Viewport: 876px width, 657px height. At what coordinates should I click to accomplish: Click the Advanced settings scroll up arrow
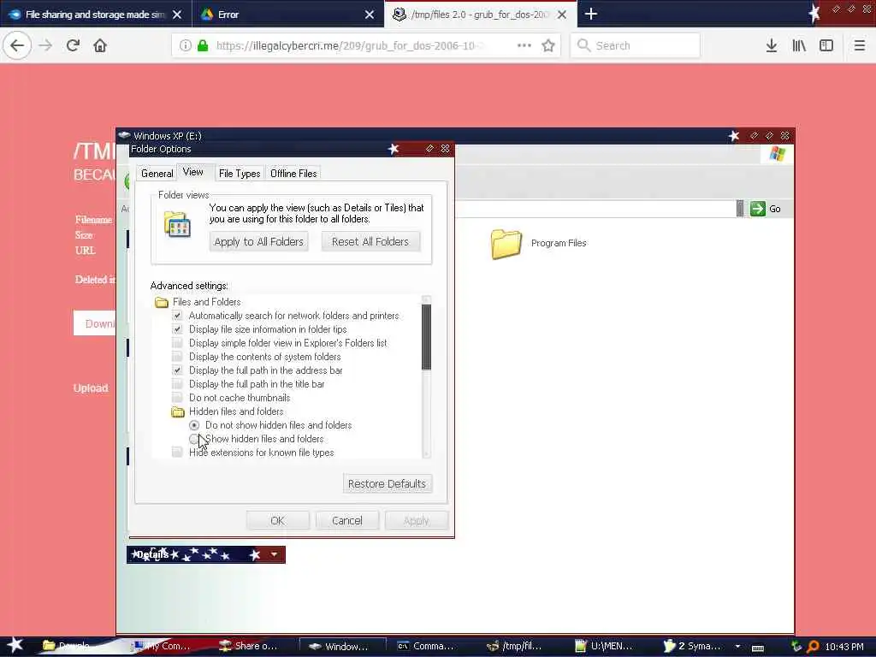click(x=426, y=300)
